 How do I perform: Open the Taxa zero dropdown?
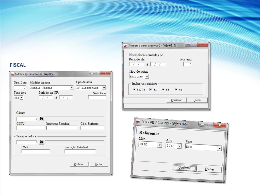click(21, 98)
